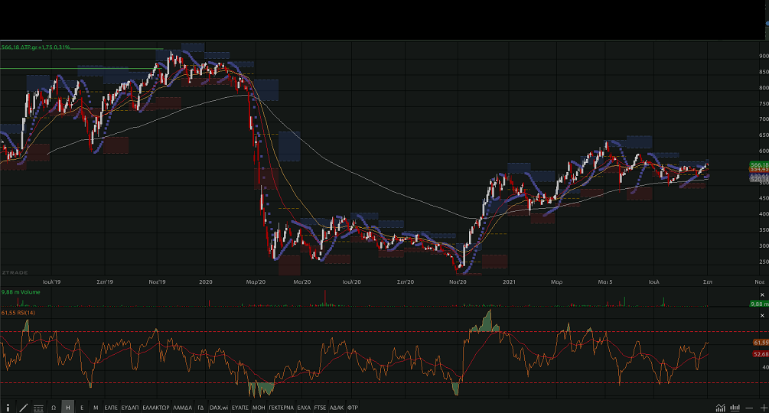
Task: Select the trend line drawing tool
Action: coord(23,408)
